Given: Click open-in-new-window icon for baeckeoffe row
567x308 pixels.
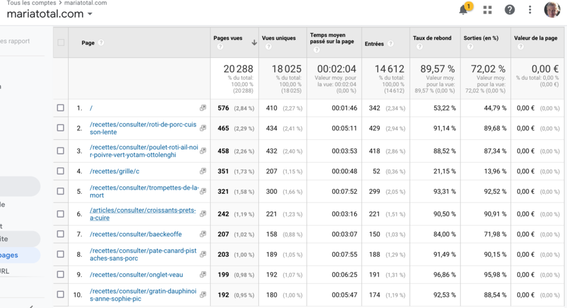Looking at the screenshot, I should [203, 234].
